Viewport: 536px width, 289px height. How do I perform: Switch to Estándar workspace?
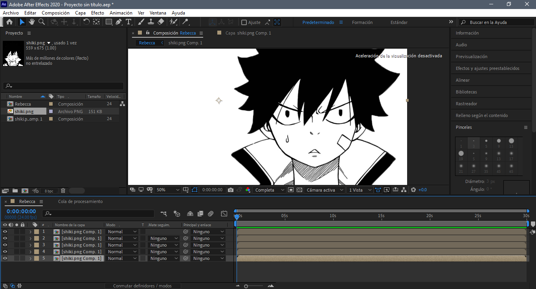coord(399,22)
